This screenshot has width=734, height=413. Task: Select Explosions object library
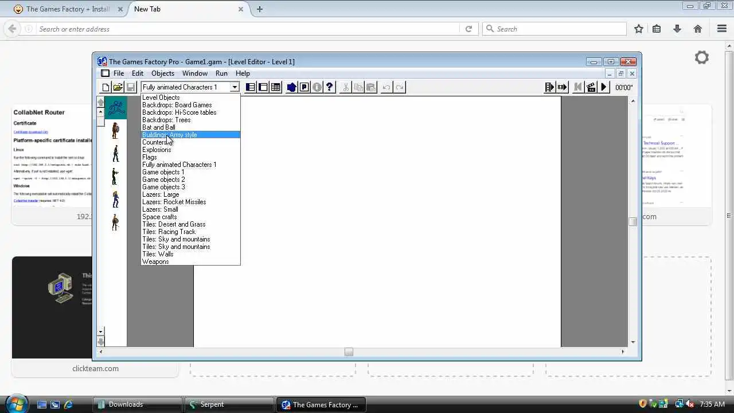tap(190, 150)
